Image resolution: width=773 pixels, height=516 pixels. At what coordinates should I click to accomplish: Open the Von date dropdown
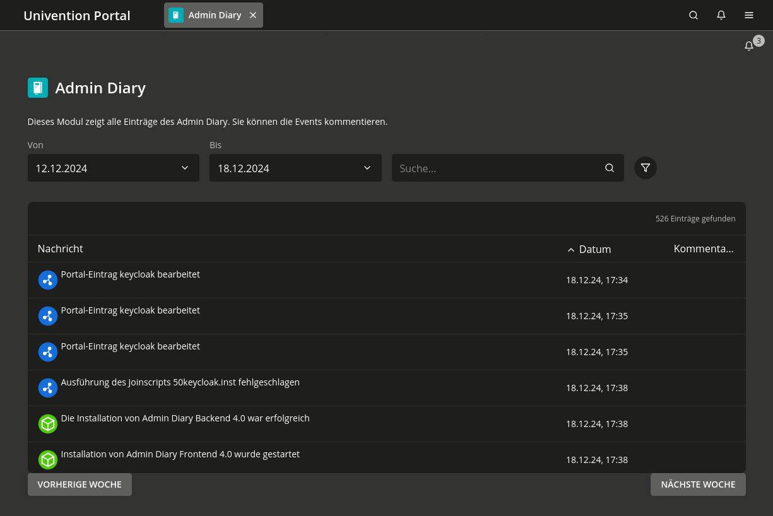pos(185,168)
